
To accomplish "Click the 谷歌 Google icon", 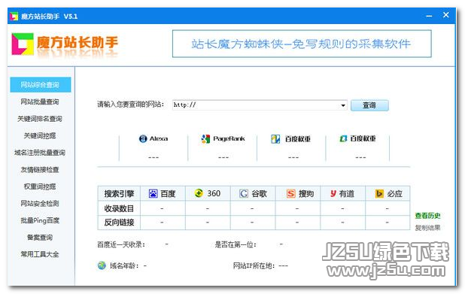I will [244, 193].
